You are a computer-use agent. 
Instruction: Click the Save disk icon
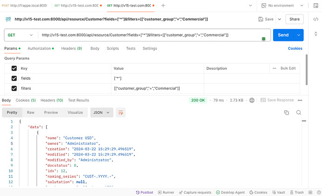(260, 19)
